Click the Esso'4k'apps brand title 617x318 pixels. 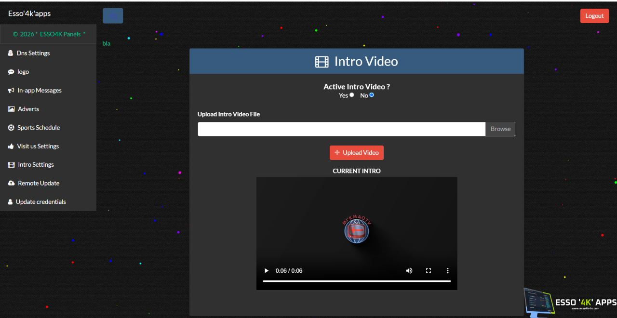point(29,13)
